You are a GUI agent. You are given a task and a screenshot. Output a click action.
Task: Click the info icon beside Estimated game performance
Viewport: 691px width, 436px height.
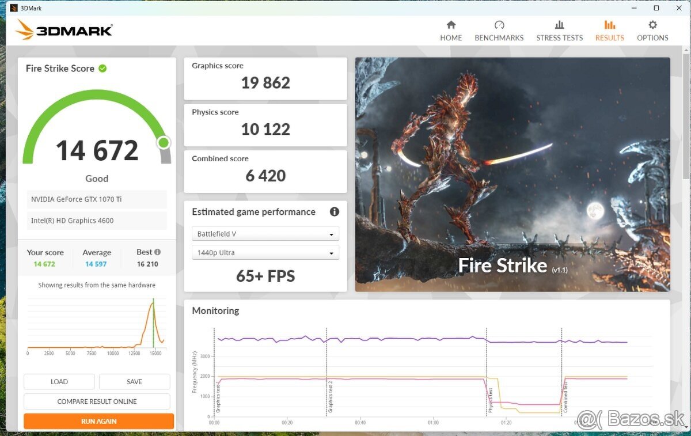coord(334,212)
